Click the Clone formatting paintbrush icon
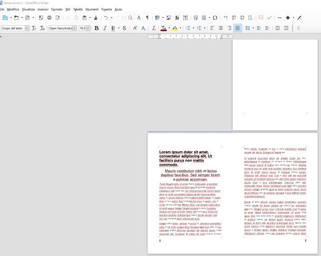This screenshot has width=321, height=256. point(94,17)
